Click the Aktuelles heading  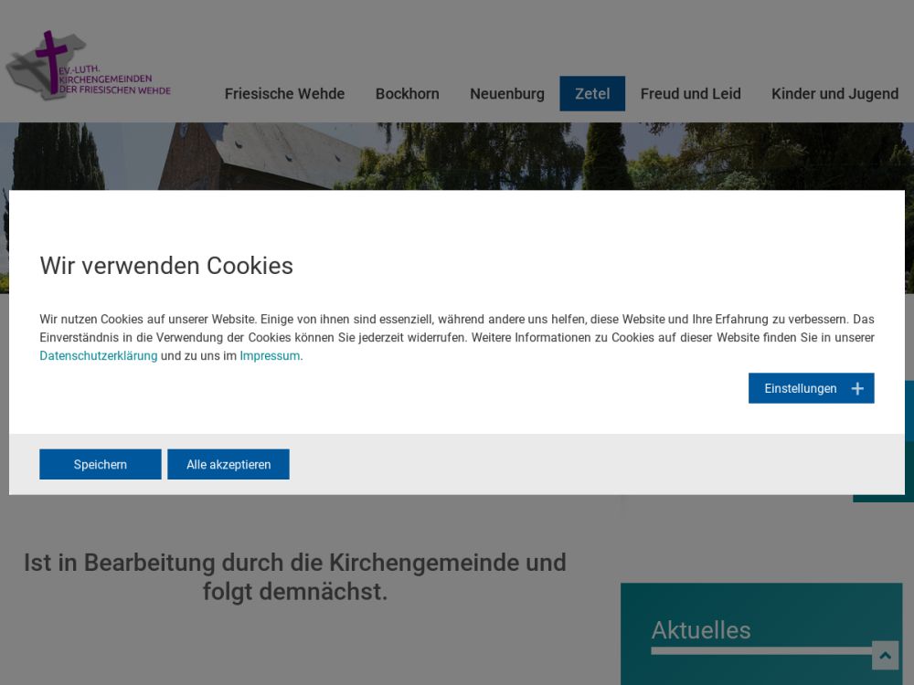pos(700,630)
